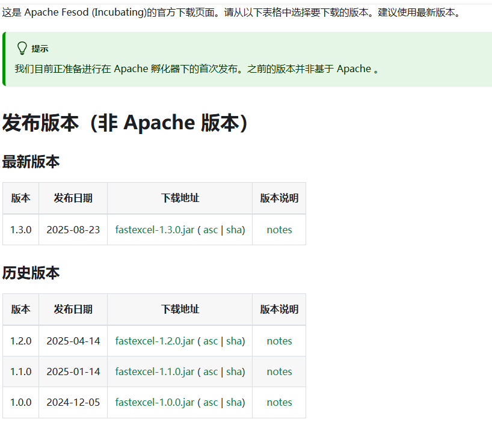Click the tip text about Apache 孵化器 first release
The width and height of the screenshot is (492, 422).
197,69
